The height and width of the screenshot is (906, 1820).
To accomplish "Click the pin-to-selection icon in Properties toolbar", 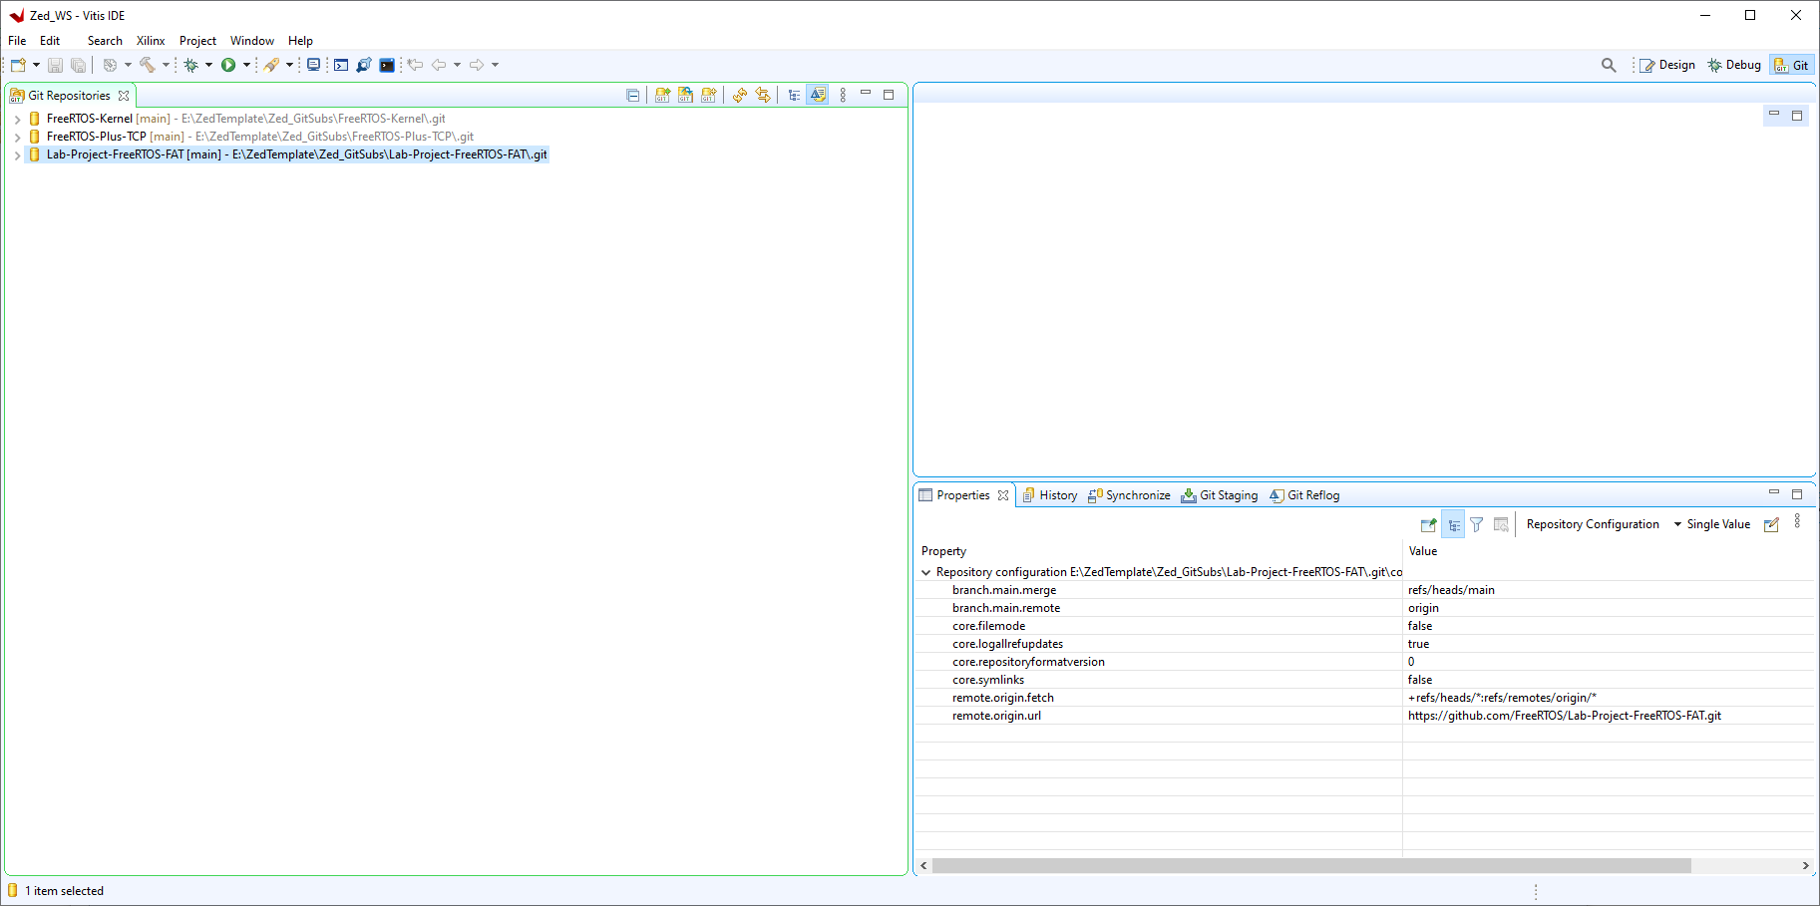I will pyautogui.click(x=1428, y=524).
